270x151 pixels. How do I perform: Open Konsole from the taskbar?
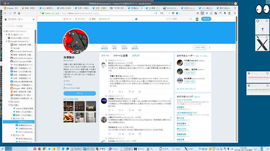(x=139, y=149)
